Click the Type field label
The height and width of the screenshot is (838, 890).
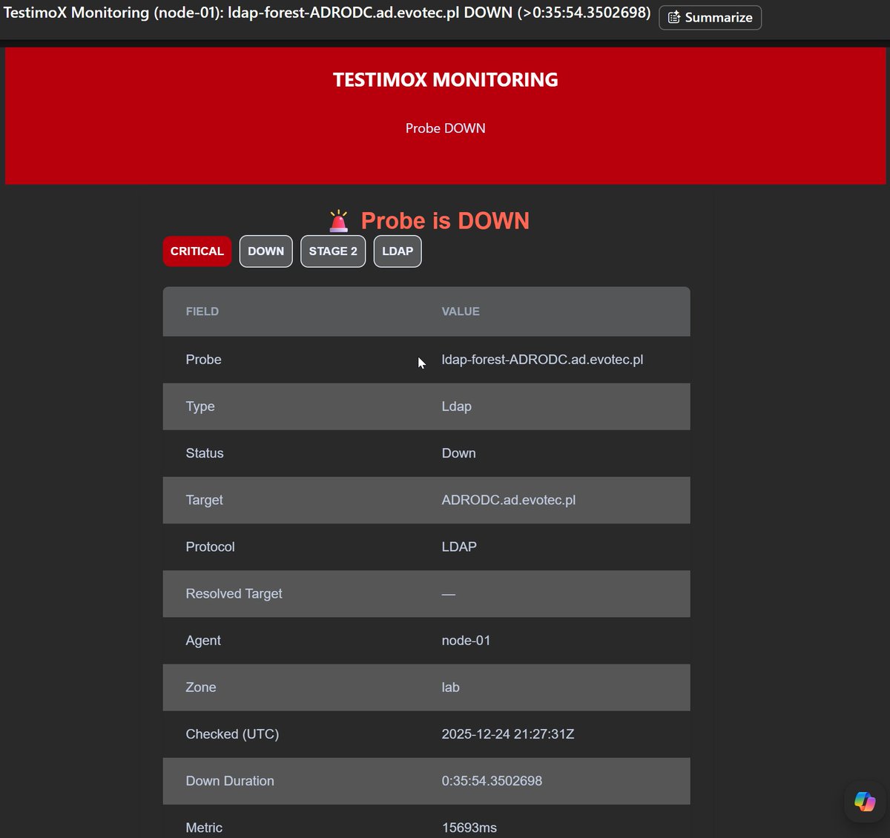[x=200, y=406]
